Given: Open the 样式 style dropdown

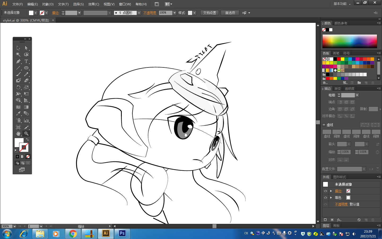Looking at the screenshot, I should coord(194,13).
